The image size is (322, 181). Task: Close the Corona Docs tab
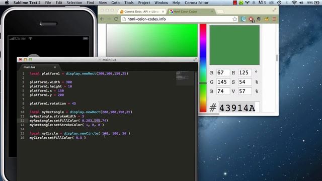[x=163, y=12]
